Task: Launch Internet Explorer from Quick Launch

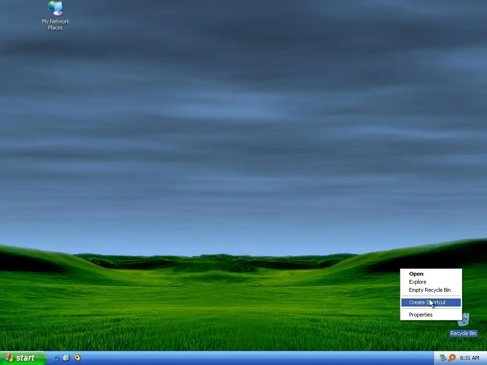Action: (x=55, y=358)
